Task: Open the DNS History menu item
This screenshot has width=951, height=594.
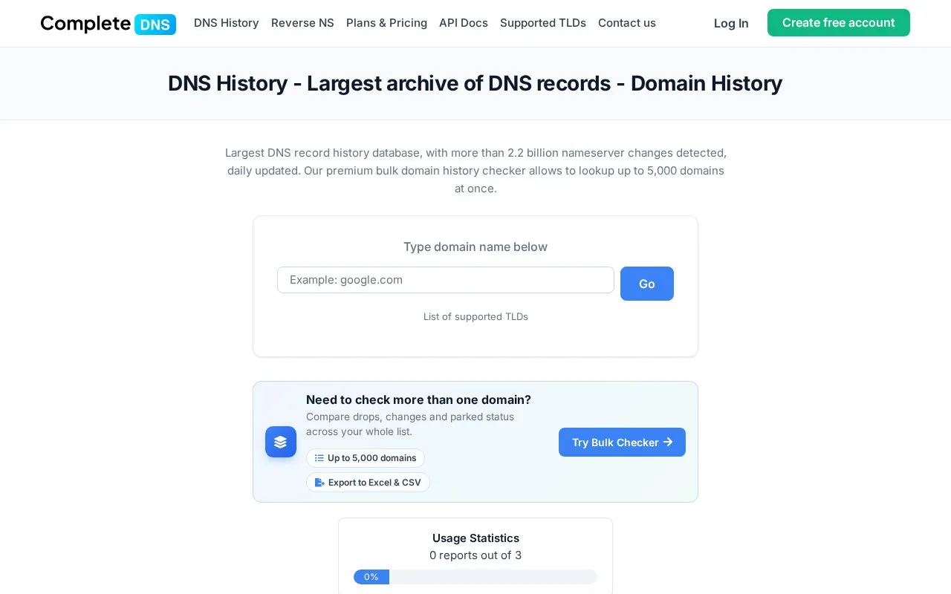Action: click(x=227, y=23)
